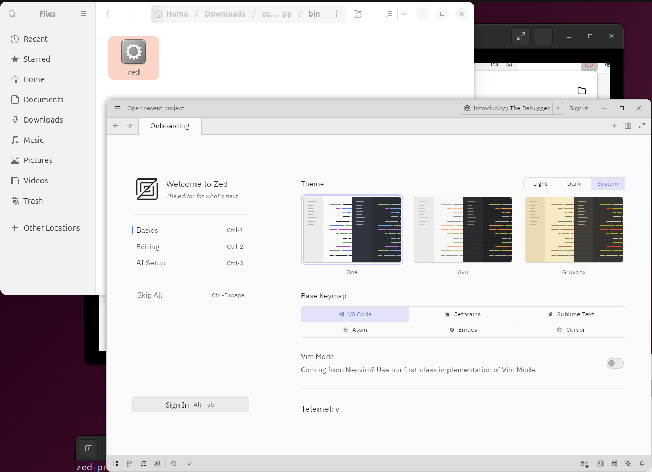Open the git panel icon in status bar
The image size is (652, 472).
pos(129,463)
